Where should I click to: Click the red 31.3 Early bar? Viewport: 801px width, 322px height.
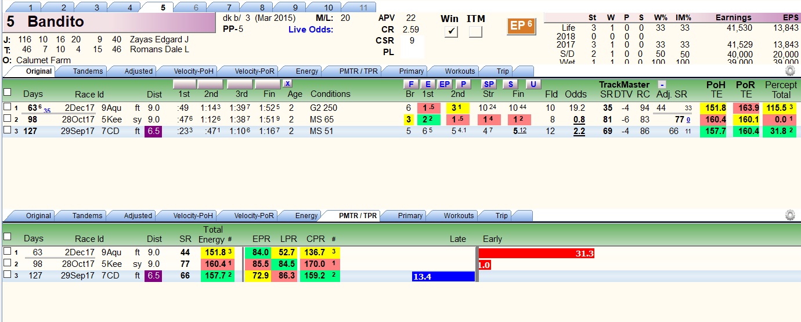tap(537, 253)
